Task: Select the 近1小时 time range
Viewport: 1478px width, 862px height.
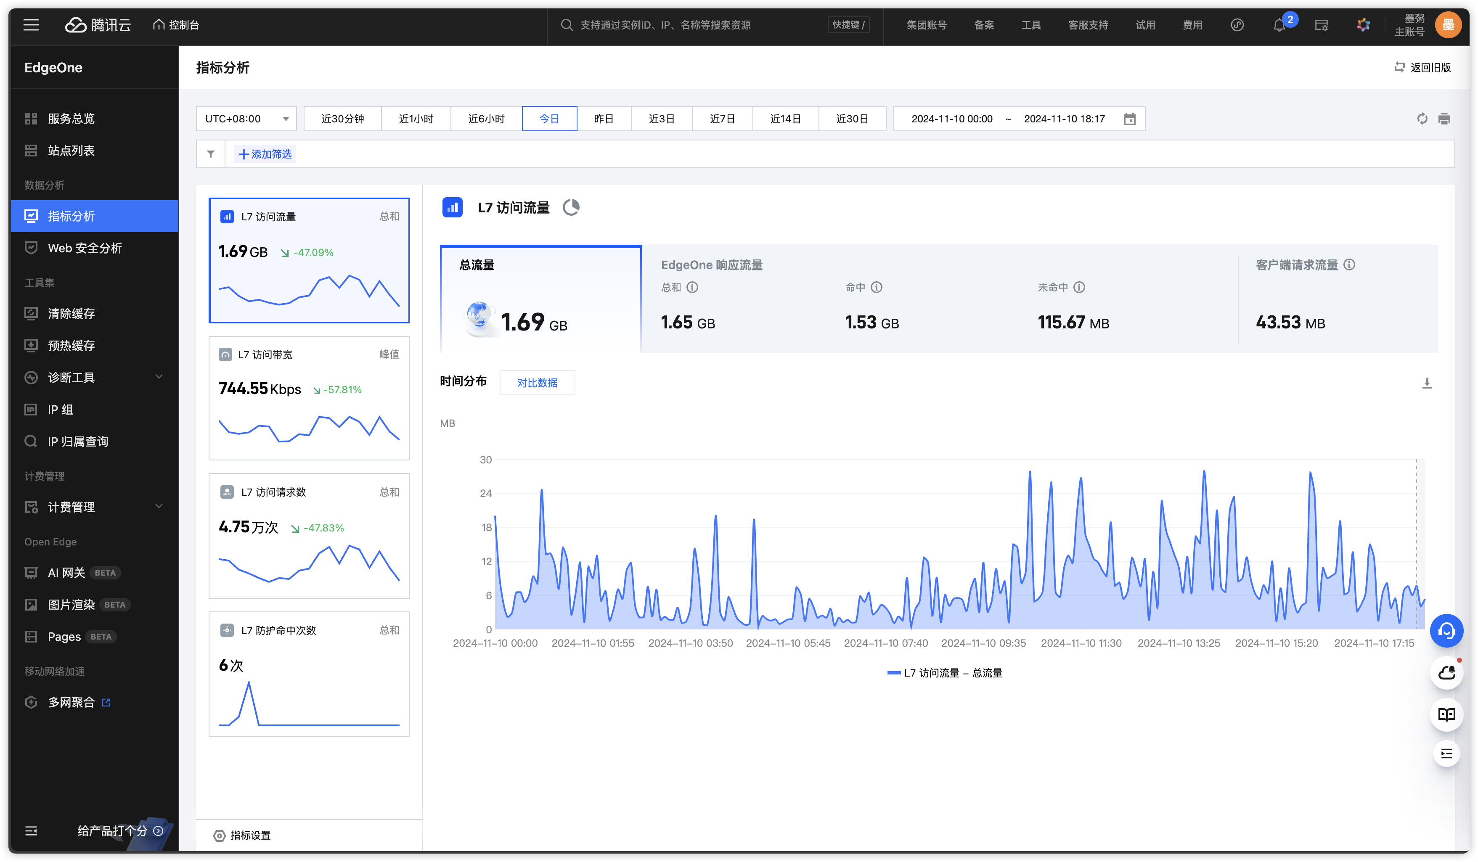Action: [x=416, y=119]
